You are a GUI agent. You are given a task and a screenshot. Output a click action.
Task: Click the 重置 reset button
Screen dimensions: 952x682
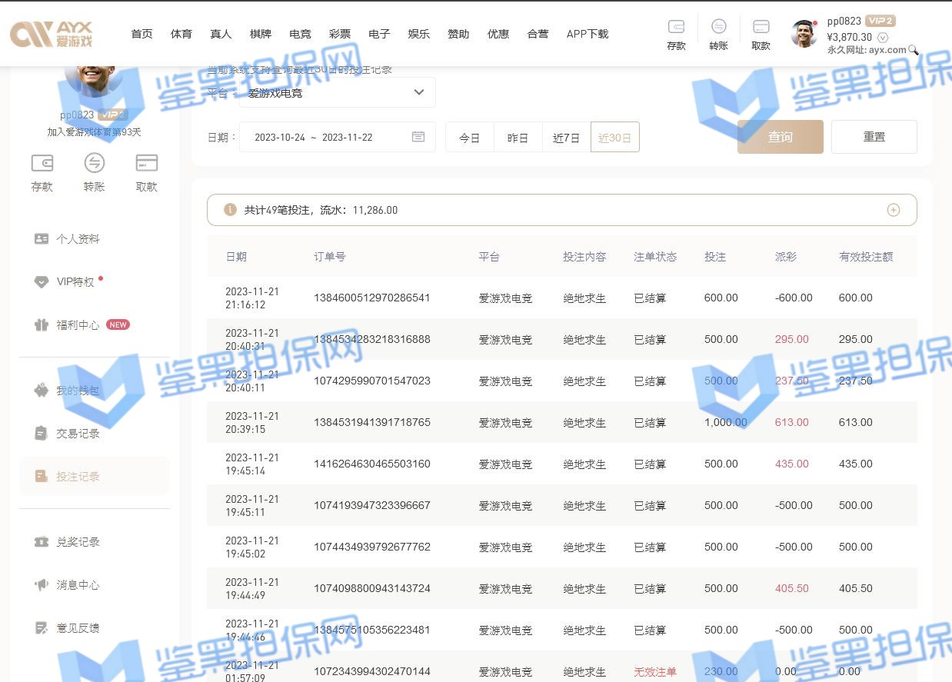(874, 137)
